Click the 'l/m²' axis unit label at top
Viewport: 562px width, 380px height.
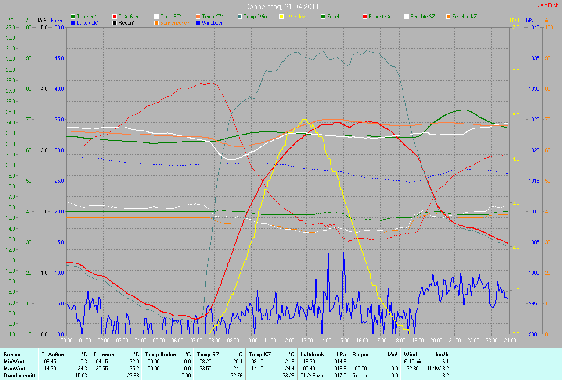click(42, 21)
